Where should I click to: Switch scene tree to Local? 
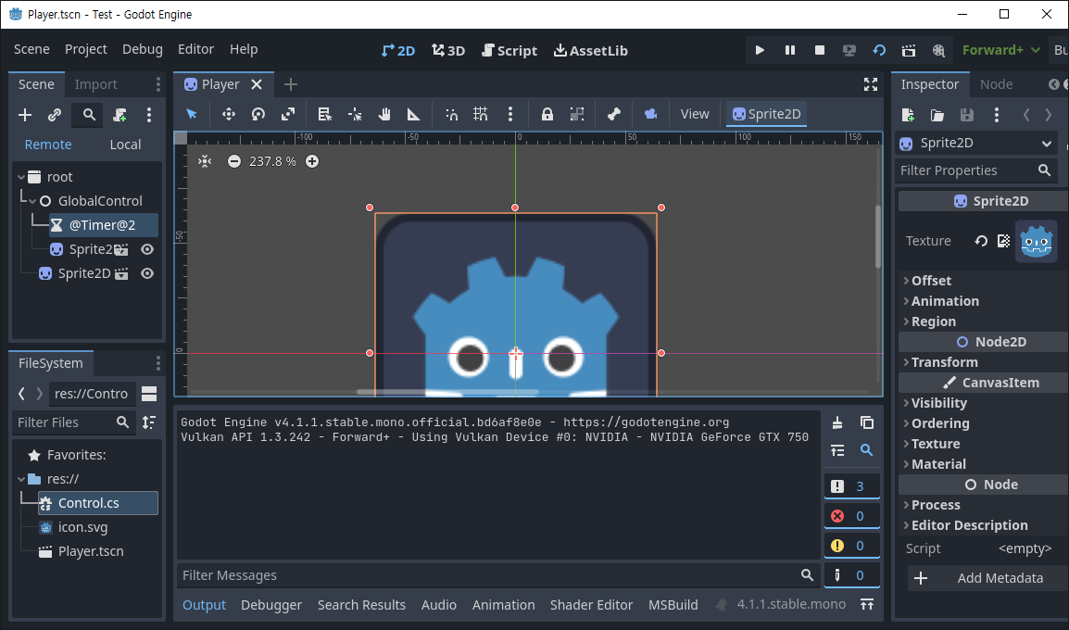pyautogui.click(x=125, y=145)
